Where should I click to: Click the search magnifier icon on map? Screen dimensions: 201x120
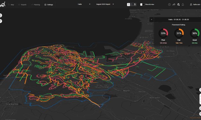point(1,15)
